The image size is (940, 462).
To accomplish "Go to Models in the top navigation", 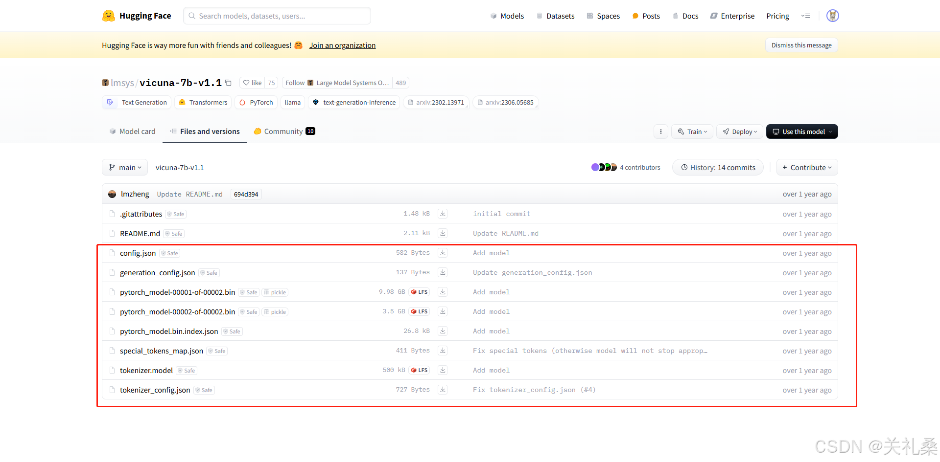I will click(507, 16).
